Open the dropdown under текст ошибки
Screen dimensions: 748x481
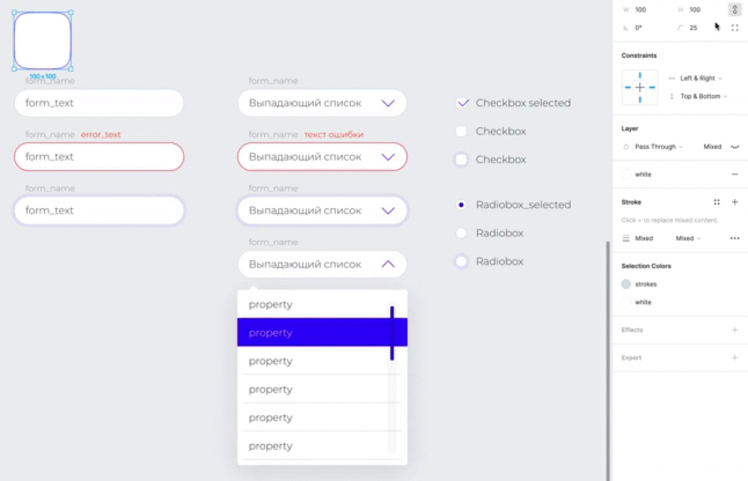[322, 157]
